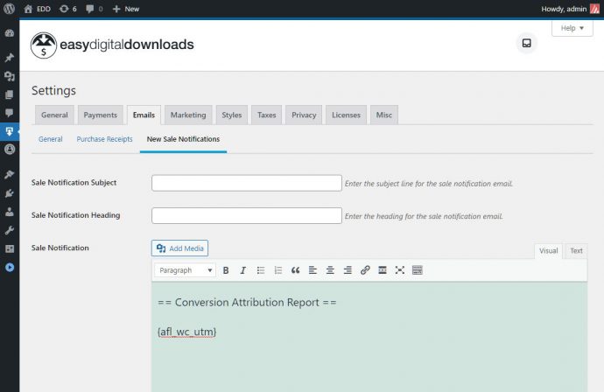Image resolution: width=604 pixels, height=392 pixels.
Task: Select the Emails tab
Action: pos(144,115)
